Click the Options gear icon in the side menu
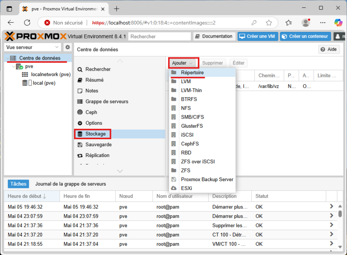Screen dimensions: 347x255 [x=80, y=123]
